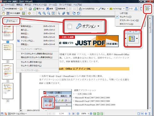Click the zoom-out magnifier icon
Screen dimensions: 154x116
[x=44, y=13]
